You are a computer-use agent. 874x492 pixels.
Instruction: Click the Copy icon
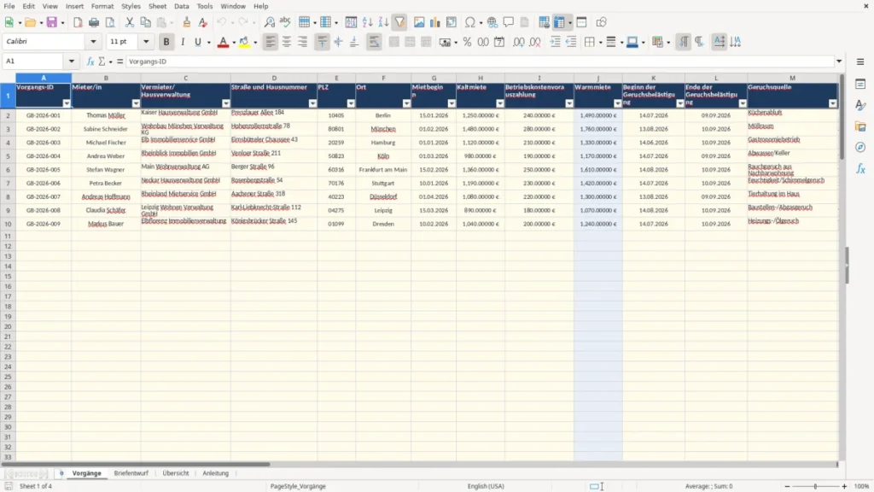pos(145,22)
